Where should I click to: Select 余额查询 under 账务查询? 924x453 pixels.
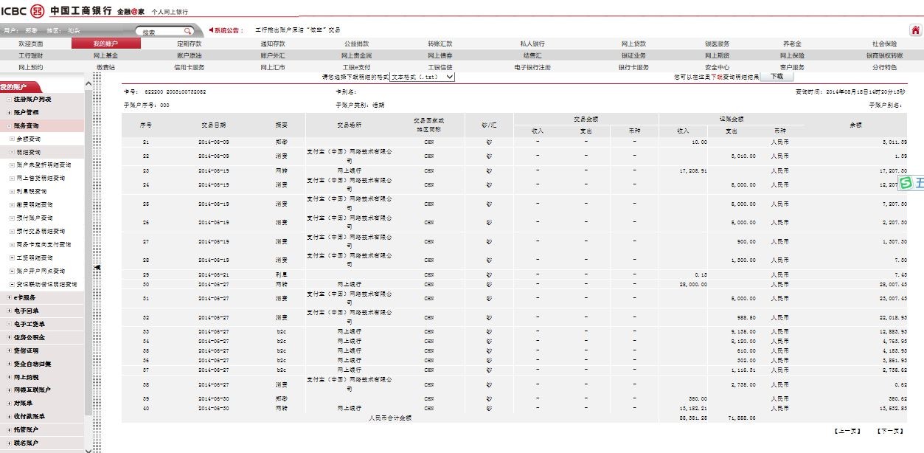[x=29, y=139]
